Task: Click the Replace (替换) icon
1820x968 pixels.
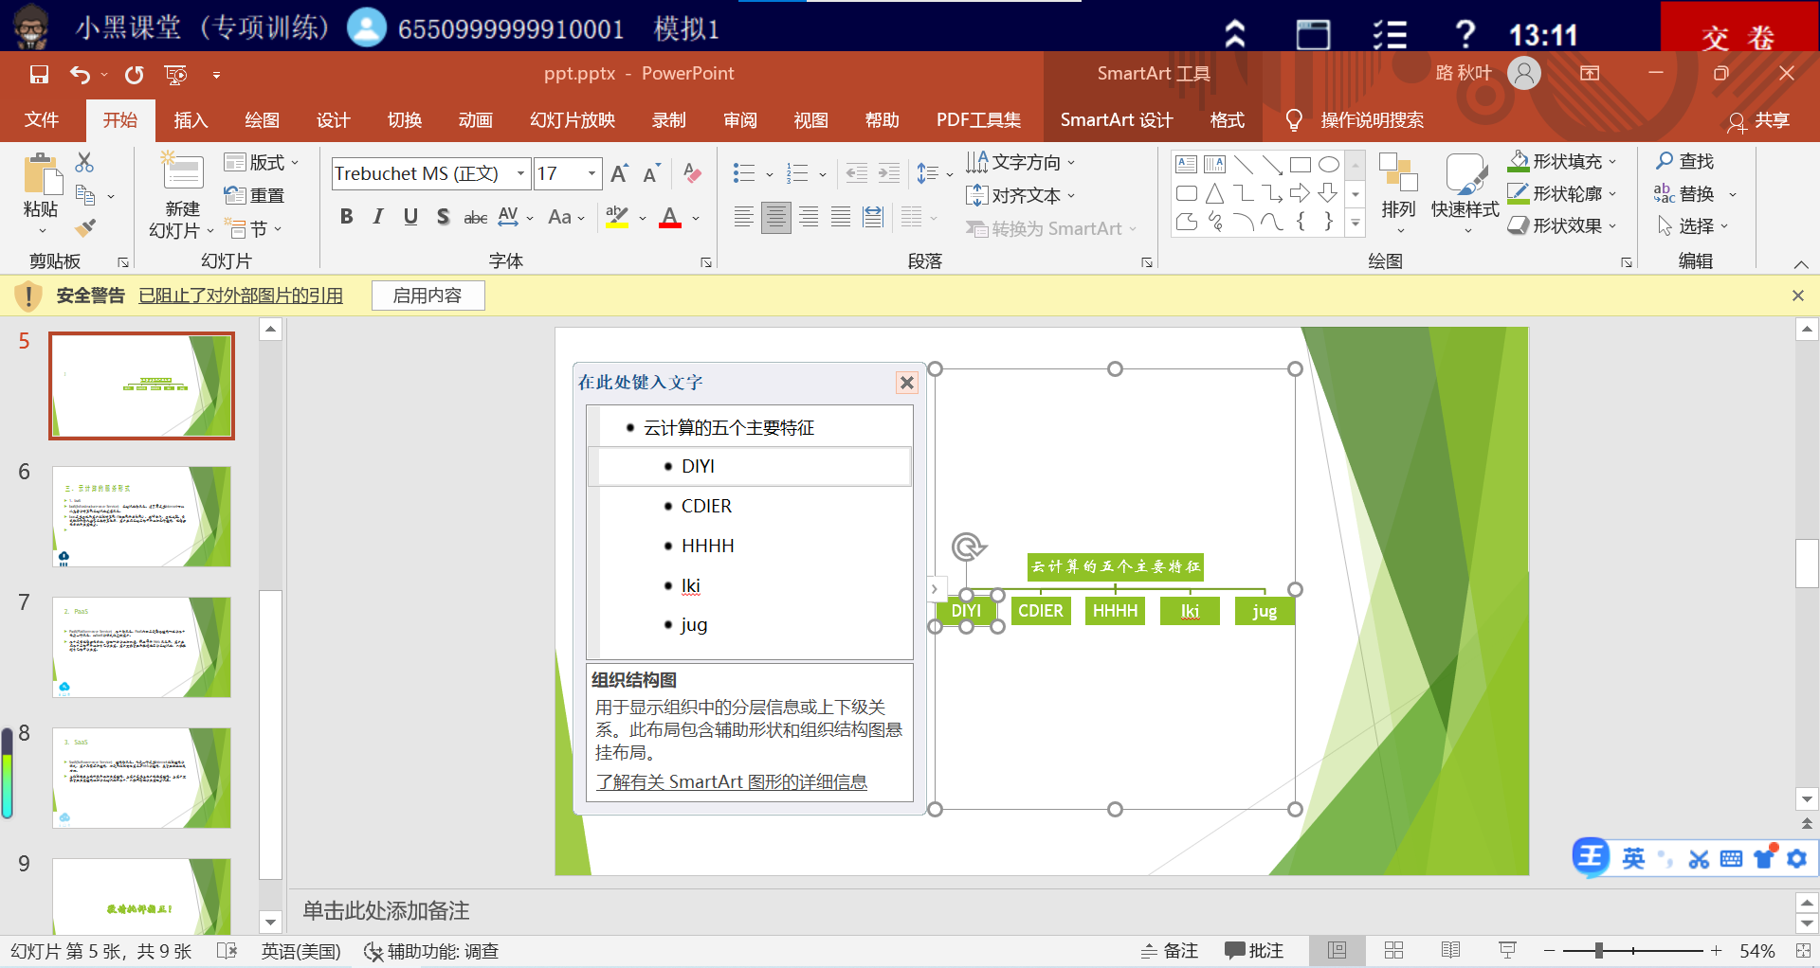Action: [1665, 193]
